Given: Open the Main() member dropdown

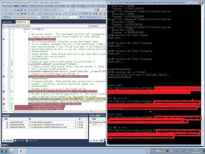Looking at the screenshot, I should [x=98, y=26].
